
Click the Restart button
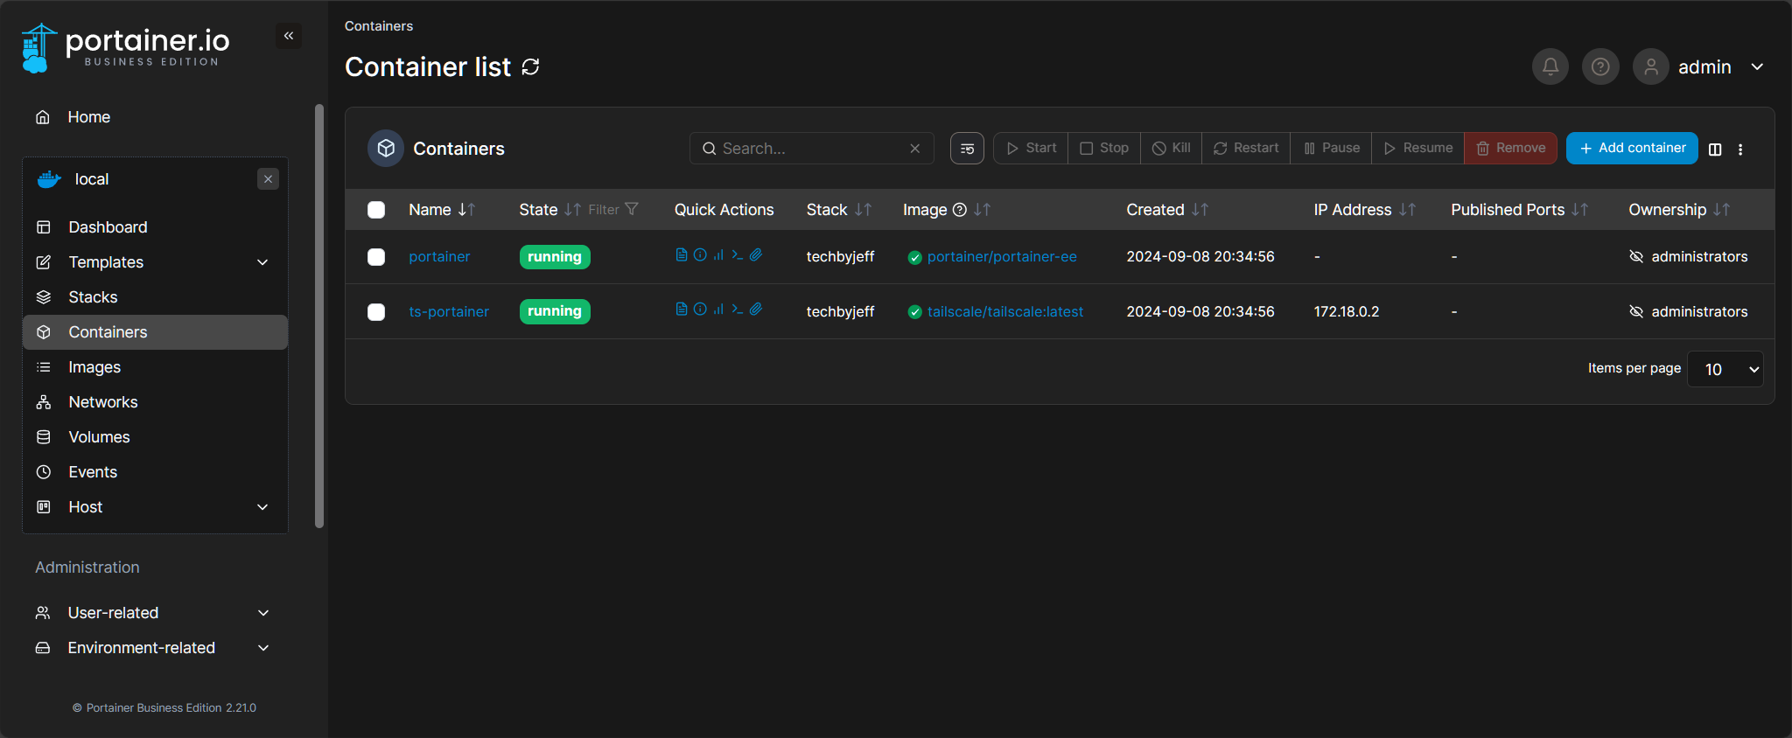[x=1246, y=148]
